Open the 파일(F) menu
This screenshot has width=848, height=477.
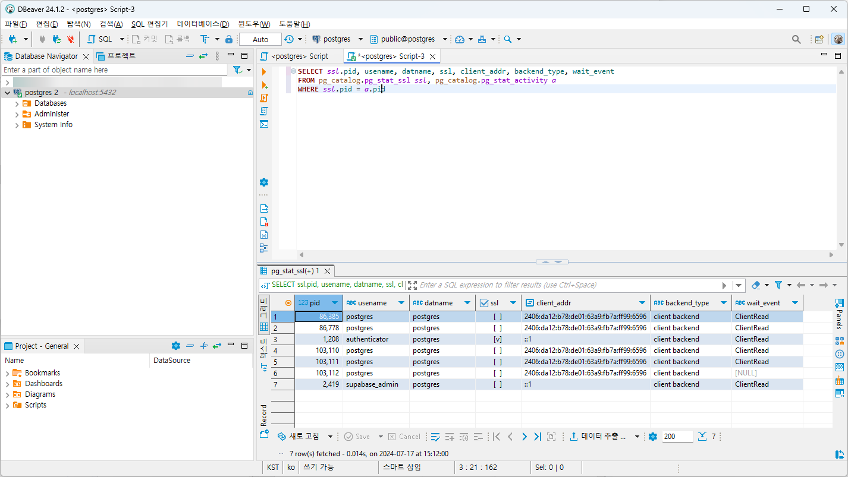pos(16,24)
